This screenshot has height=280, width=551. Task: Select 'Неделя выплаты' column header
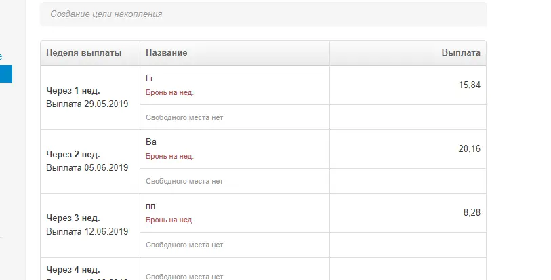coord(83,53)
